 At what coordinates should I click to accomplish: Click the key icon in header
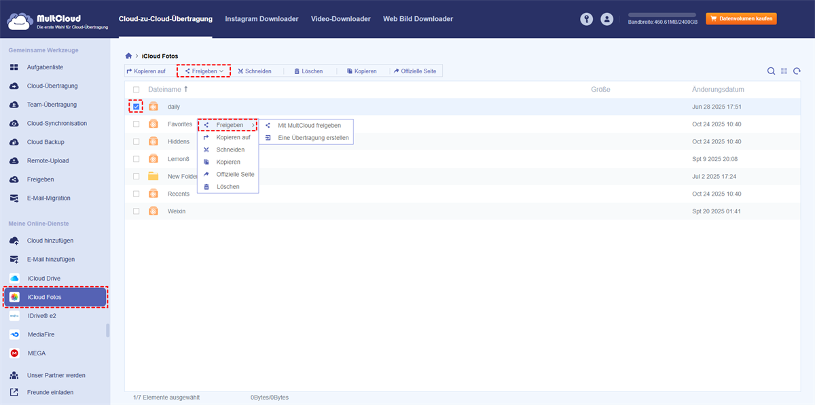pos(586,20)
